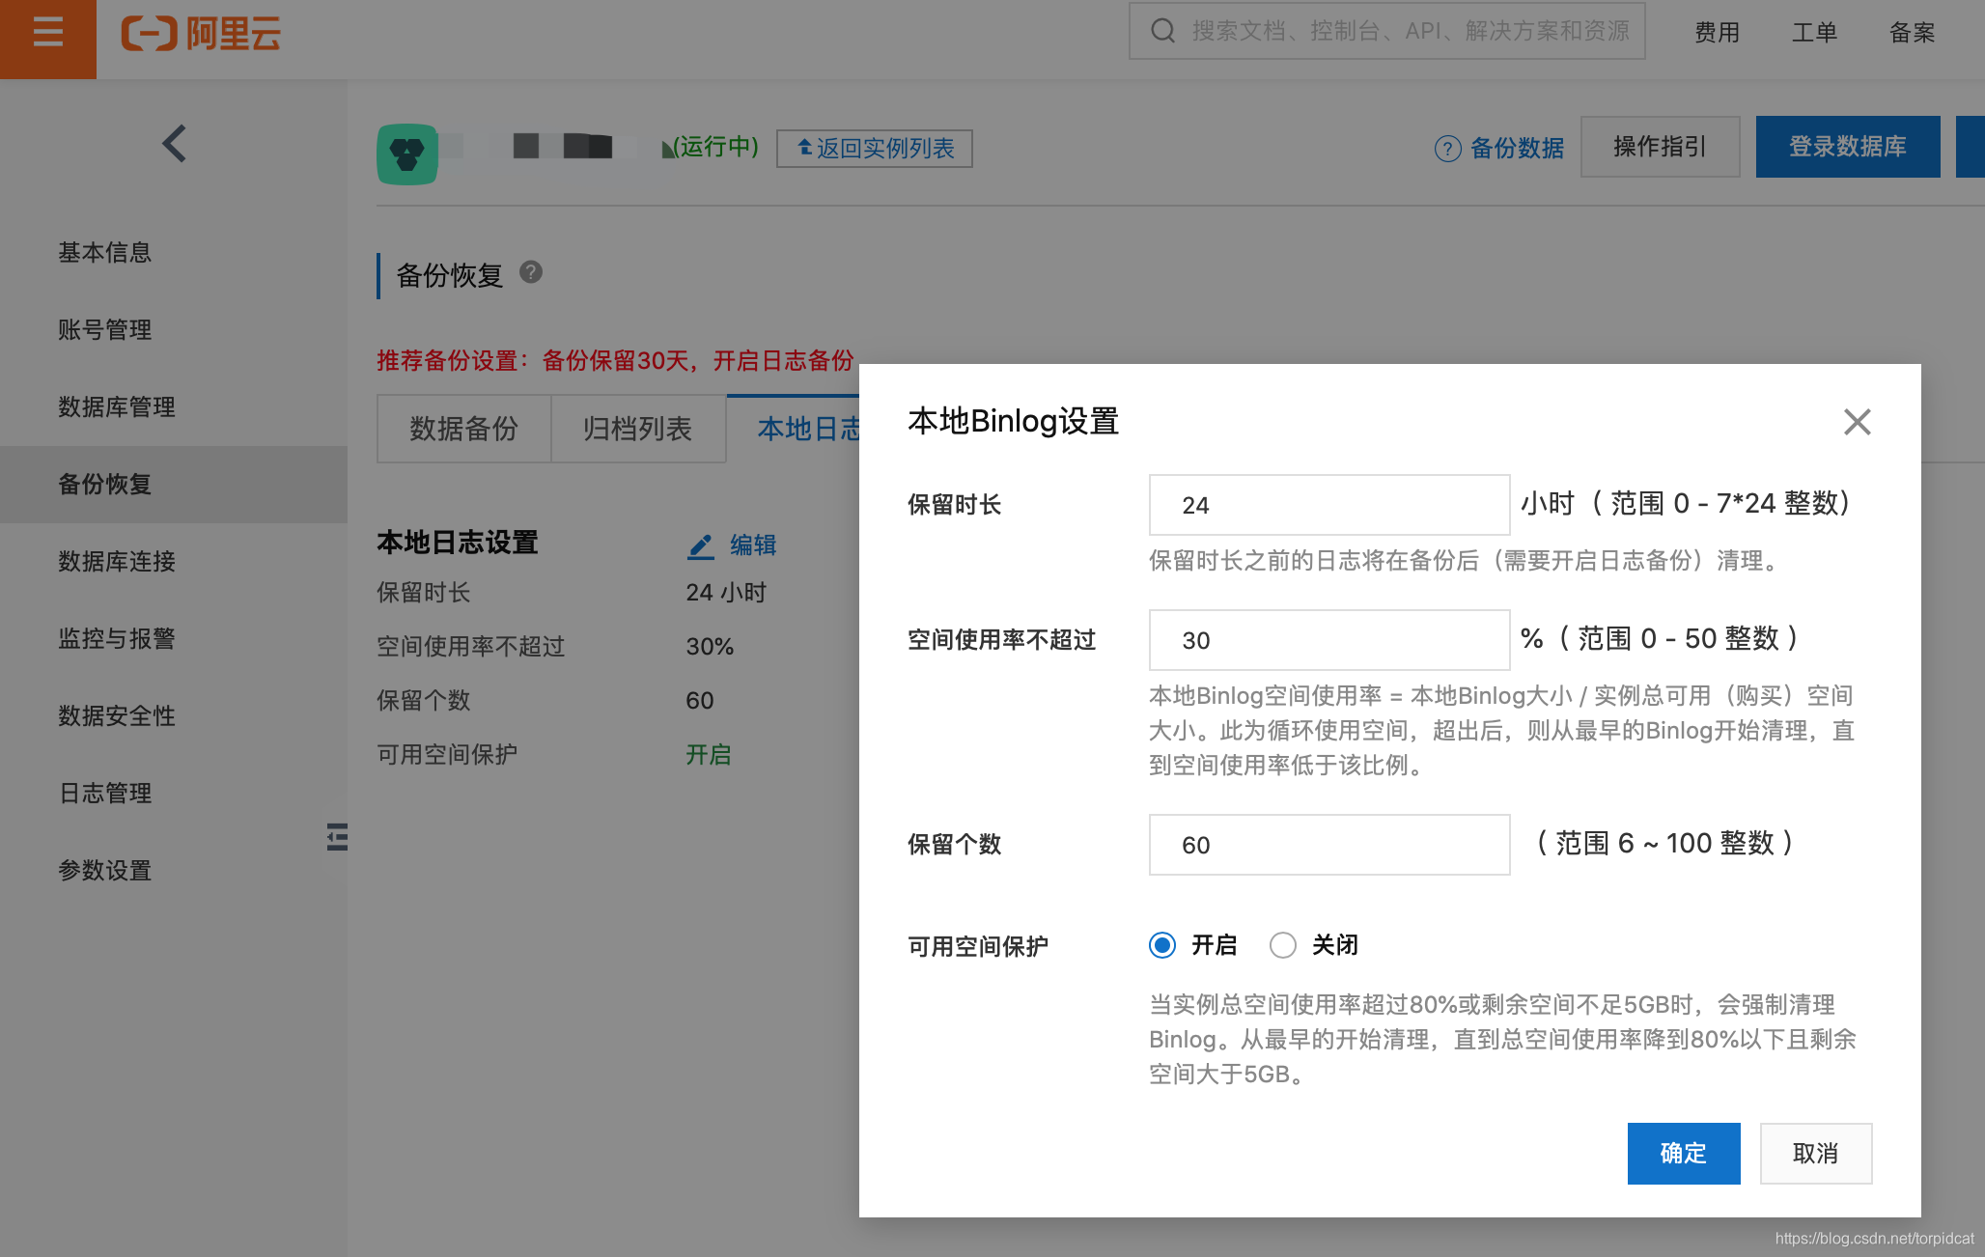Click help question mark beside 备份恢复 title
The image size is (1985, 1257).
(531, 272)
